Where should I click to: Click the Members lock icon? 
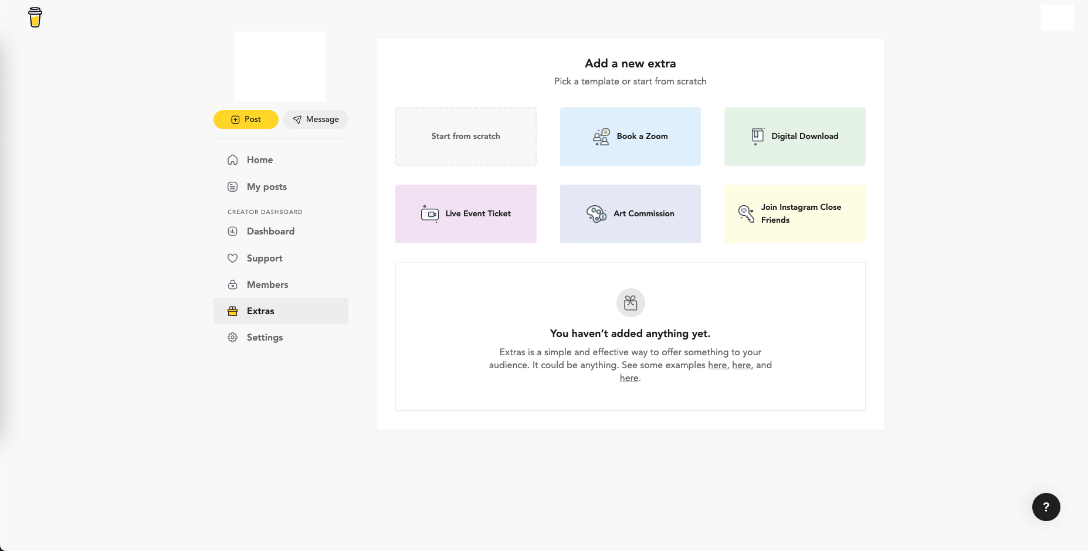(233, 284)
